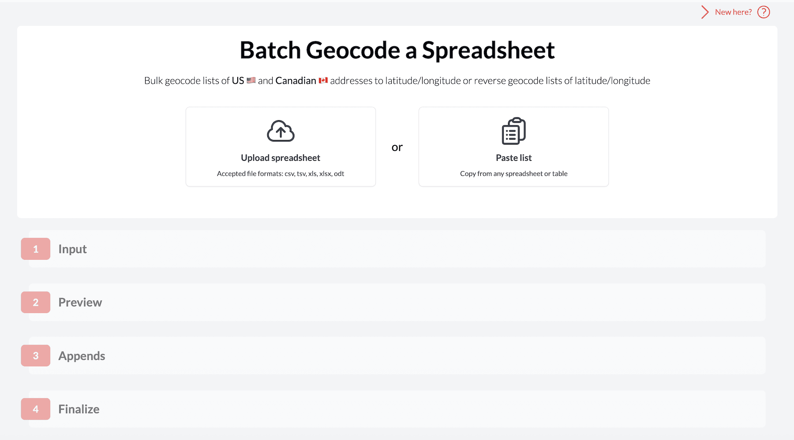Screen dimensions: 794x440
Task: Expand the Appends section
Action: [x=82, y=355]
